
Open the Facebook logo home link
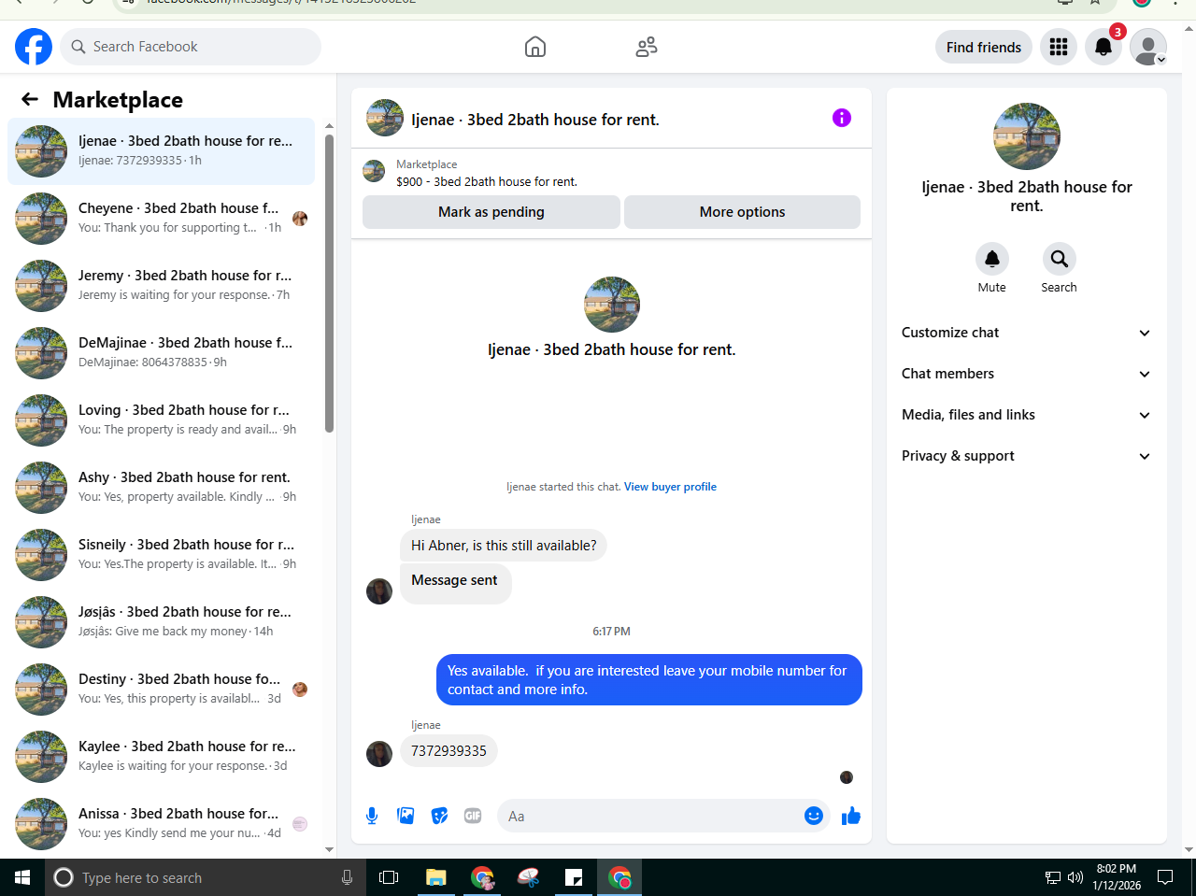[x=34, y=47]
